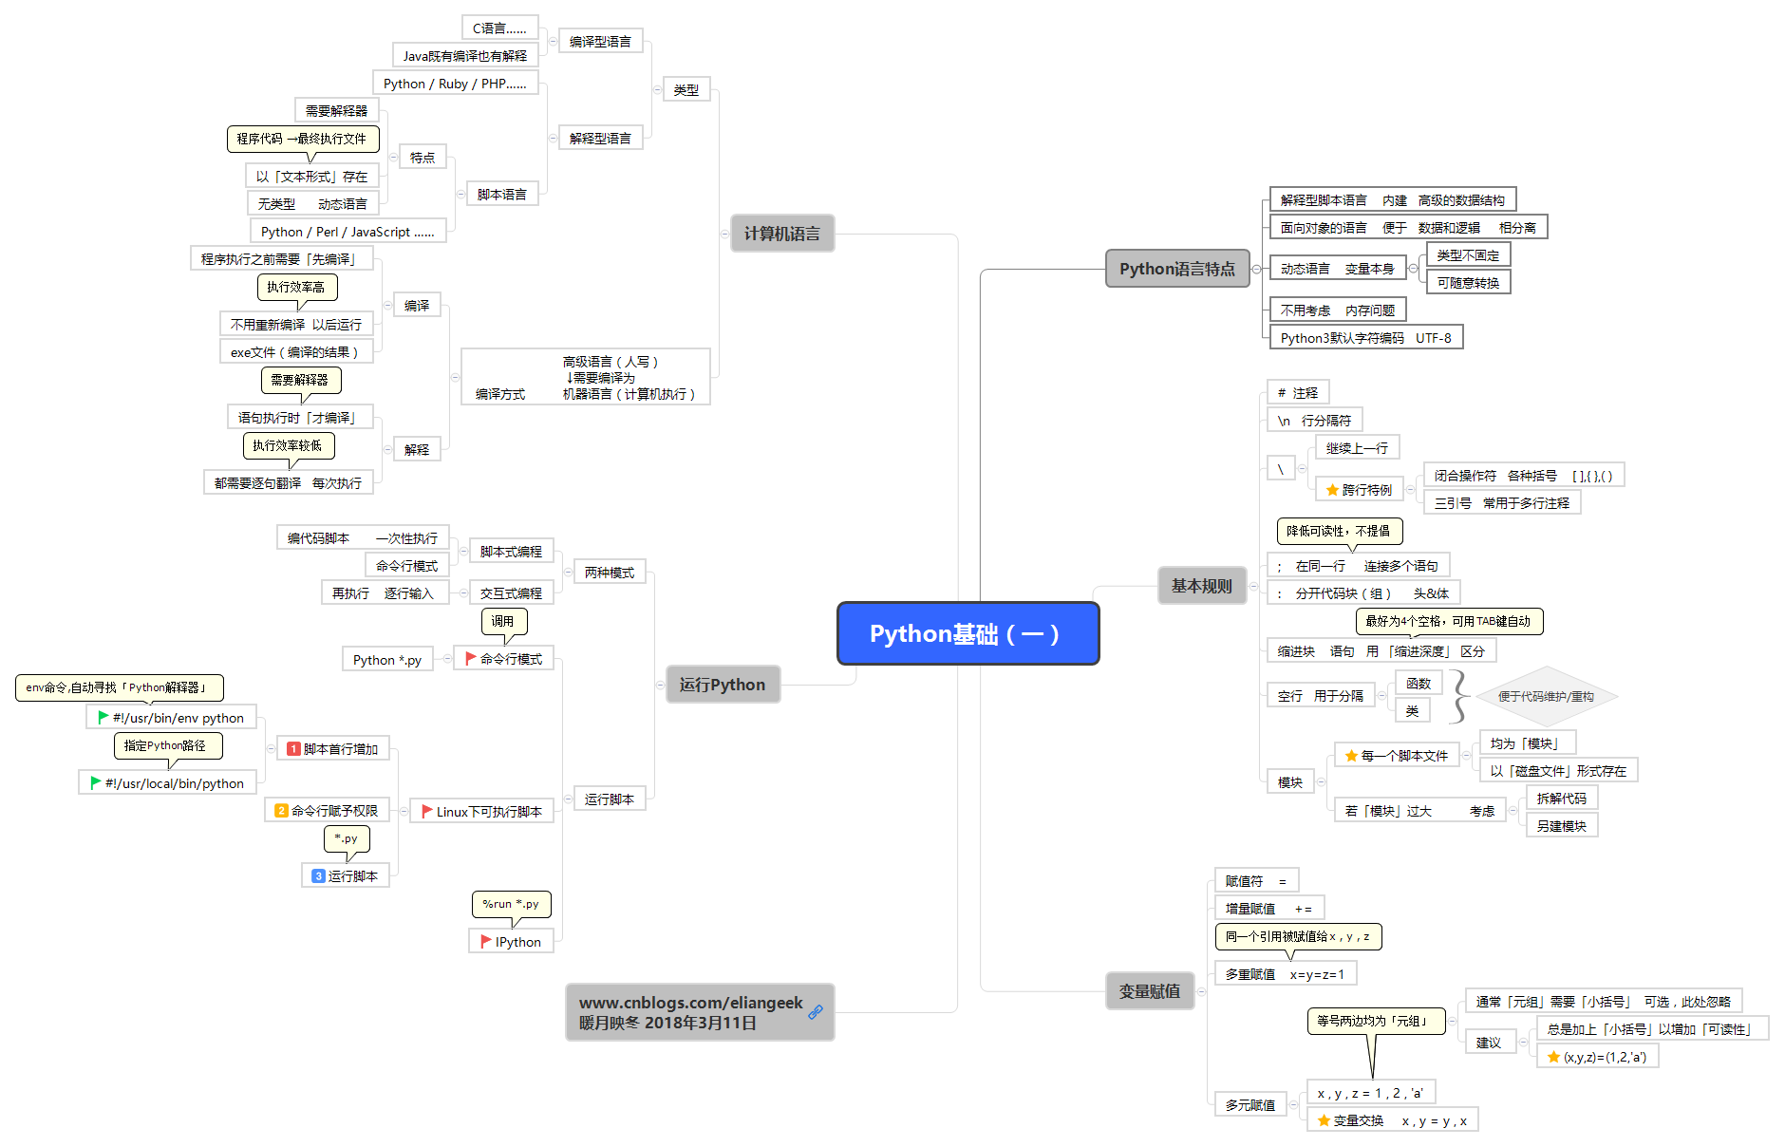Select the '\n 行分隔符' node

click(1315, 420)
